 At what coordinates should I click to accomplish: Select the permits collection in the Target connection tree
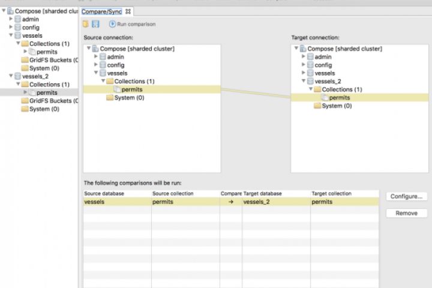click(340, 98)
